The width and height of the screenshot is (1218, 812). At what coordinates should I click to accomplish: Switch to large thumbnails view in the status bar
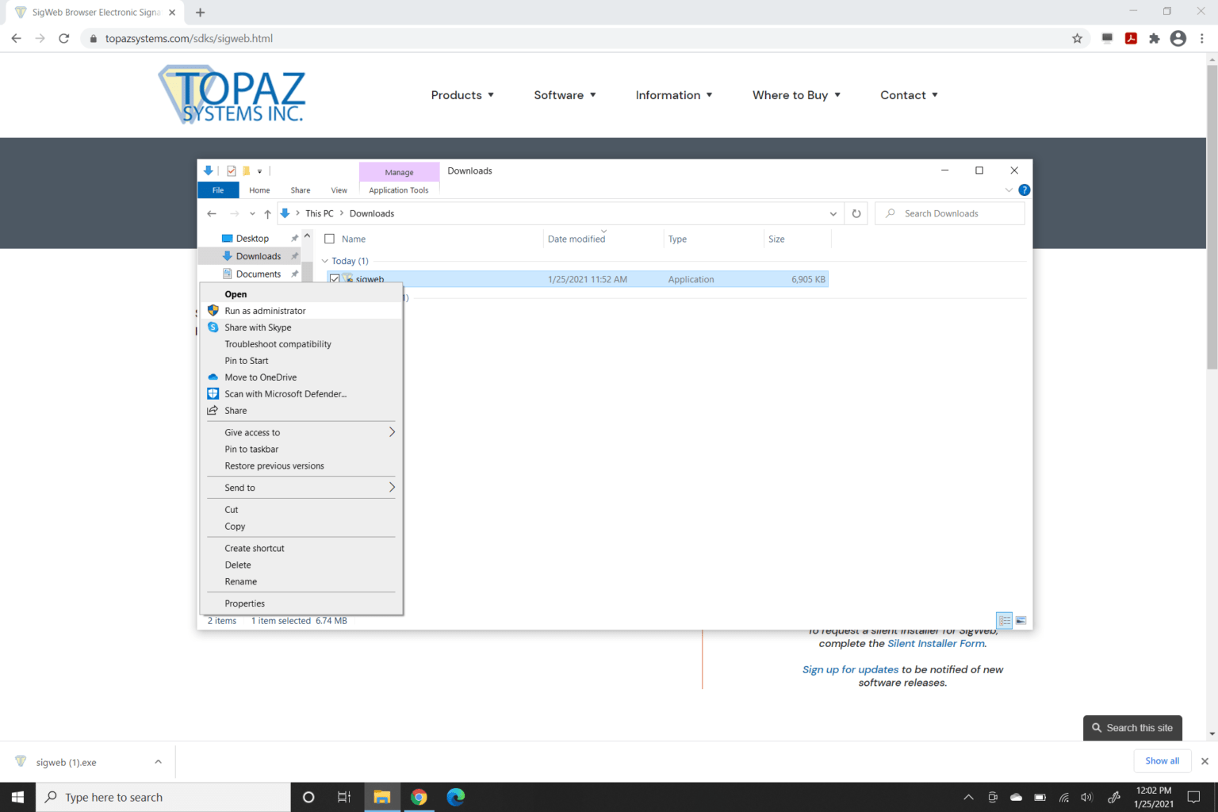click(1021, 620)
